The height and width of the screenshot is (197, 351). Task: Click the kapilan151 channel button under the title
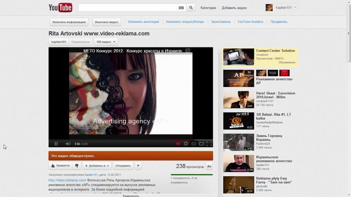(59, 42)
